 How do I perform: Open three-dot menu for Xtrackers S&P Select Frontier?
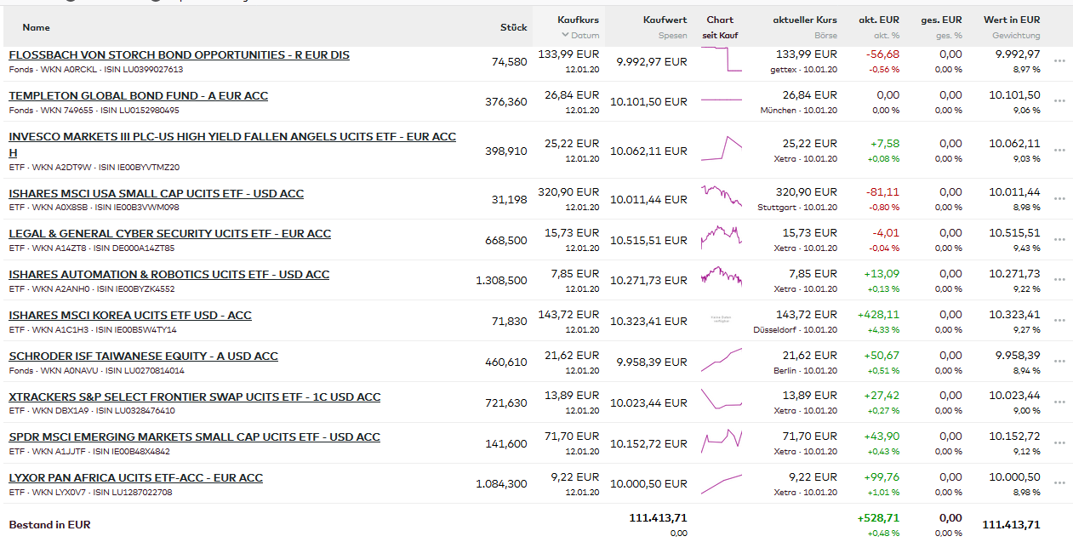click(1059, 402)
